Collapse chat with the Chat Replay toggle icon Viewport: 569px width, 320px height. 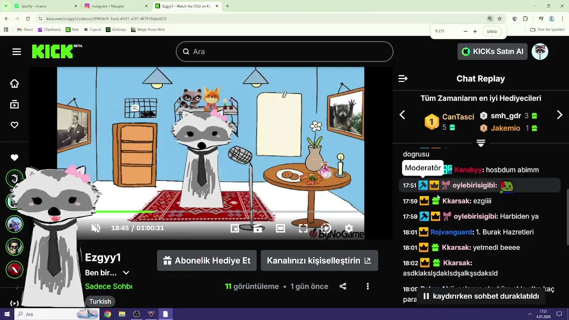click(x=403, y=79)
